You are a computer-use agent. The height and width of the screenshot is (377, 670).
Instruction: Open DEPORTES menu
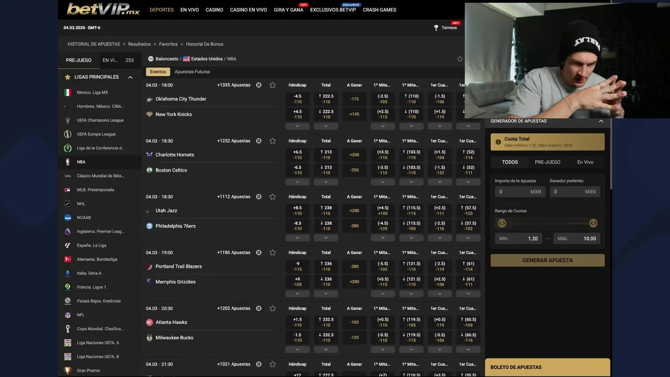tap(162, 10)
